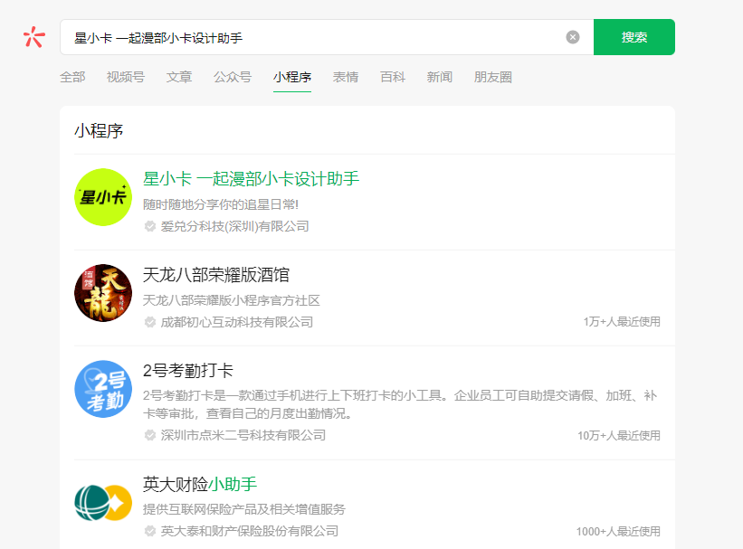
Task: Open the 天龙八部荣耀版酒馆 result title
Action: 216,275
